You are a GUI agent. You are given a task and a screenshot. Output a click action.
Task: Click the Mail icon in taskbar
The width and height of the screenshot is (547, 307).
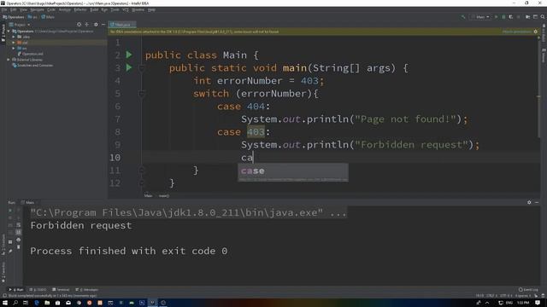(x=68, y=303)
